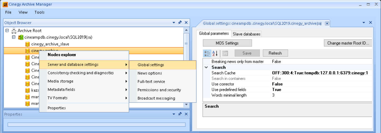Click the cinegy_archive_slave database icon

click(27, 44)
